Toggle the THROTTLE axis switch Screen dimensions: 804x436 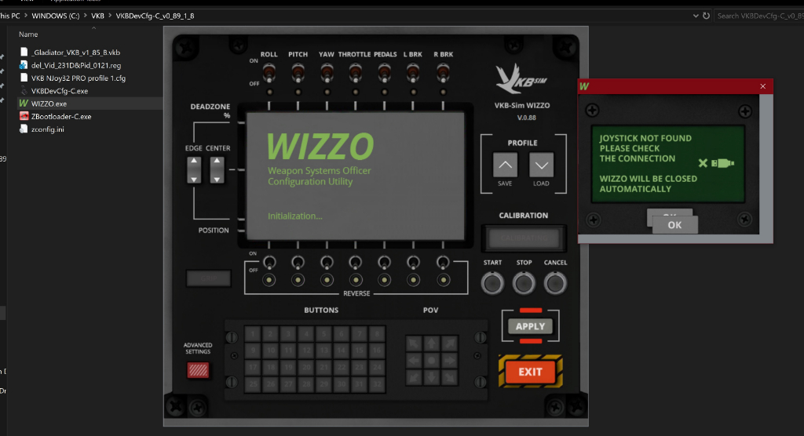pos(355,73)
